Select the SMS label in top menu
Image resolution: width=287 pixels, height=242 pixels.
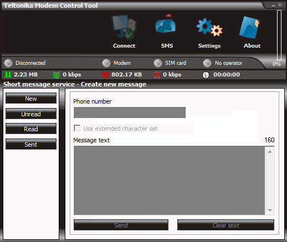click(x=167, y=46)
